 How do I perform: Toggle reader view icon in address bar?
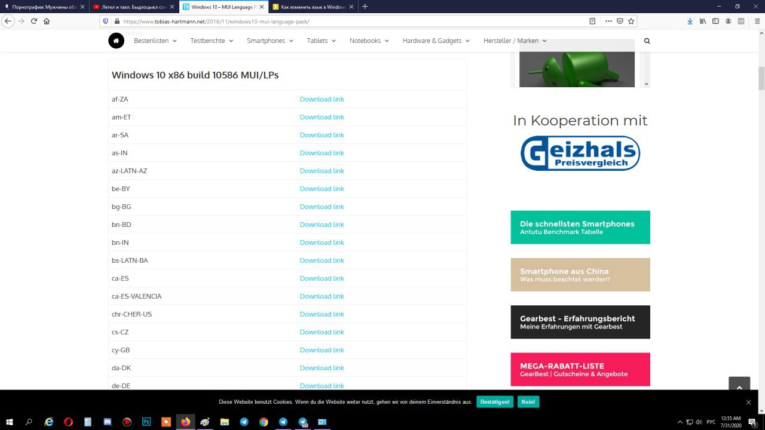(592, 21)
